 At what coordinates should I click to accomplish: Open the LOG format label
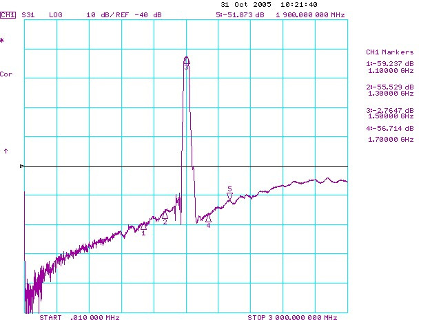click(x=54, y=14)
